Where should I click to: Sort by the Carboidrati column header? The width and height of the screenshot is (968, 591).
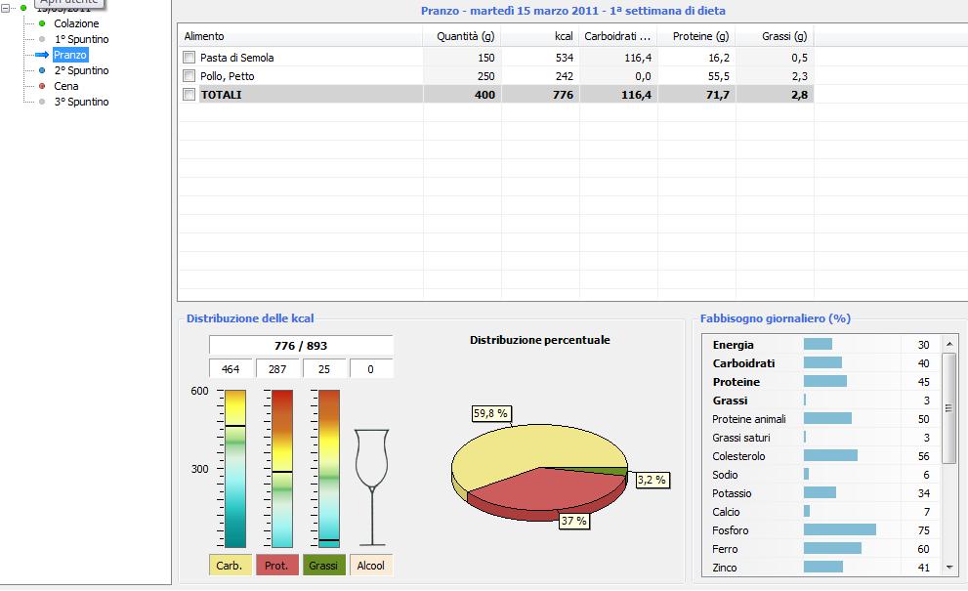[x=618, y=36]
